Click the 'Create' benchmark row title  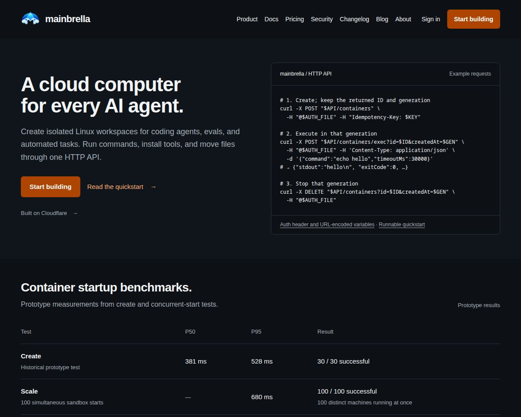(x=31, y=356)
